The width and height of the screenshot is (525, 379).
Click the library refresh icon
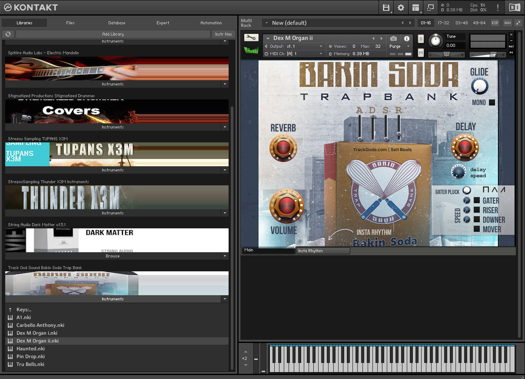click(8, 34)
